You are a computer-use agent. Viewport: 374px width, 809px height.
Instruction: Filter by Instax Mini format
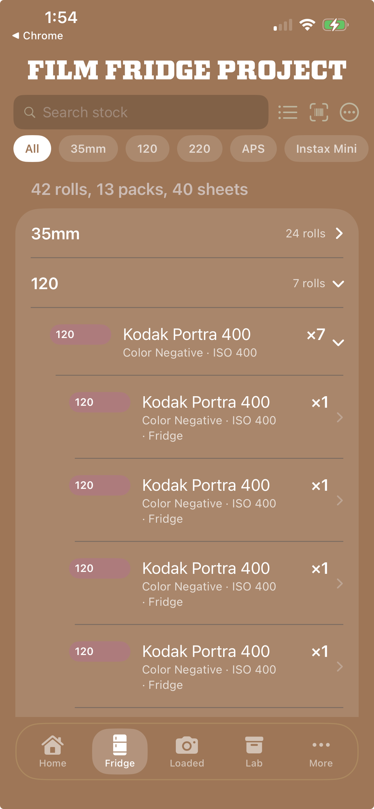[326, 149]
